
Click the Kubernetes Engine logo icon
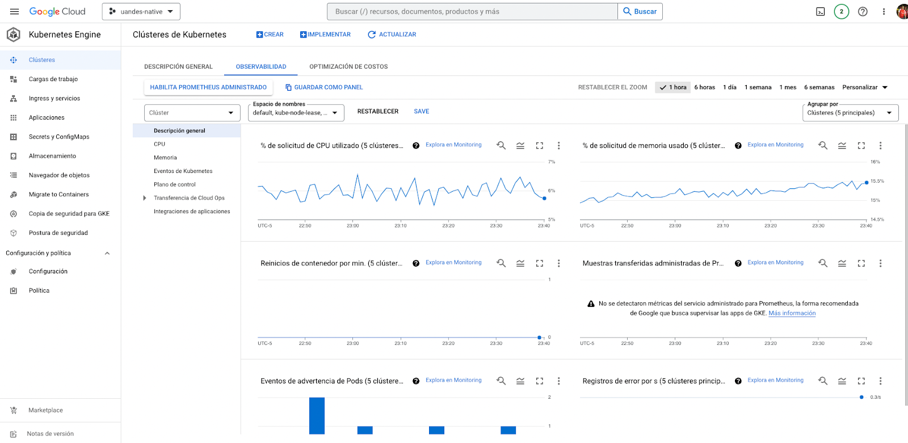click(14, 35)
